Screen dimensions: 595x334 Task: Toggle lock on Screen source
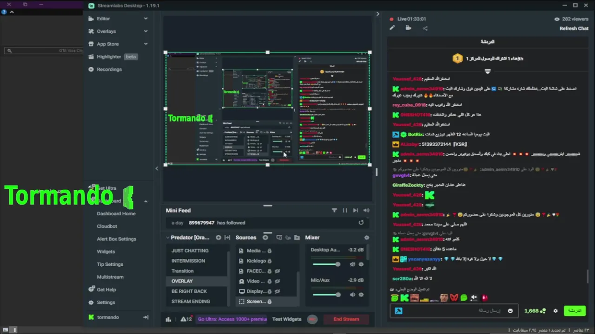[x=269, y=302]
